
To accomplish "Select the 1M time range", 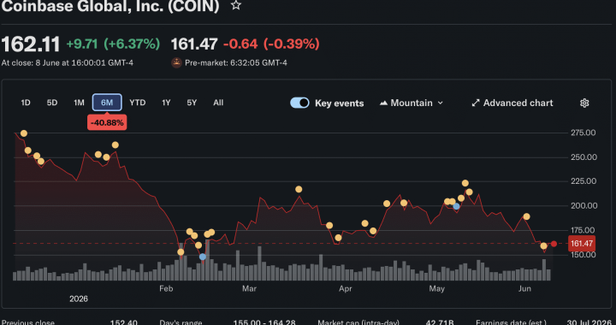I will pyautogui.click(x=79, y=103).
